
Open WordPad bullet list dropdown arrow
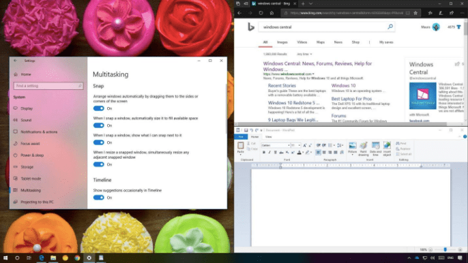click(x=334, y=145)
